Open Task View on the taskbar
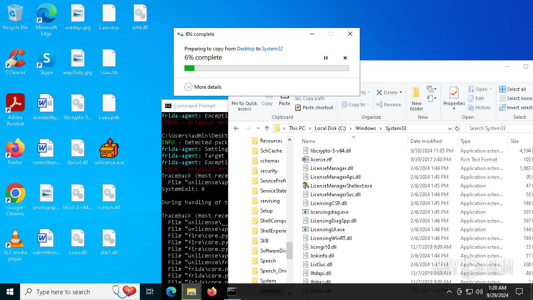The image size is (533, 300). (x=150, y=292)
